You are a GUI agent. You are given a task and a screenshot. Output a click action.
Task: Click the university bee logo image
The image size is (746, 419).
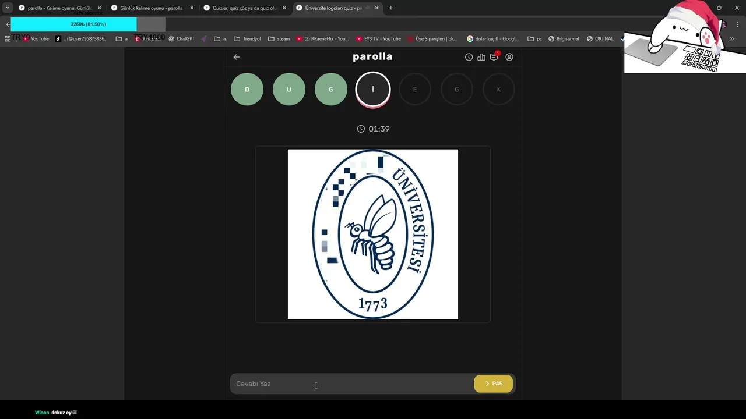pos(373,235)
